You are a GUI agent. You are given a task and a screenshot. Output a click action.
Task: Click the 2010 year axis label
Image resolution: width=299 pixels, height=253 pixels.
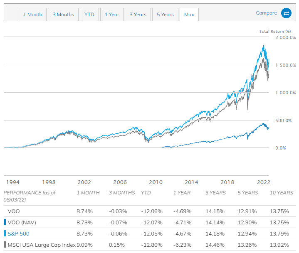coord(156,182)
